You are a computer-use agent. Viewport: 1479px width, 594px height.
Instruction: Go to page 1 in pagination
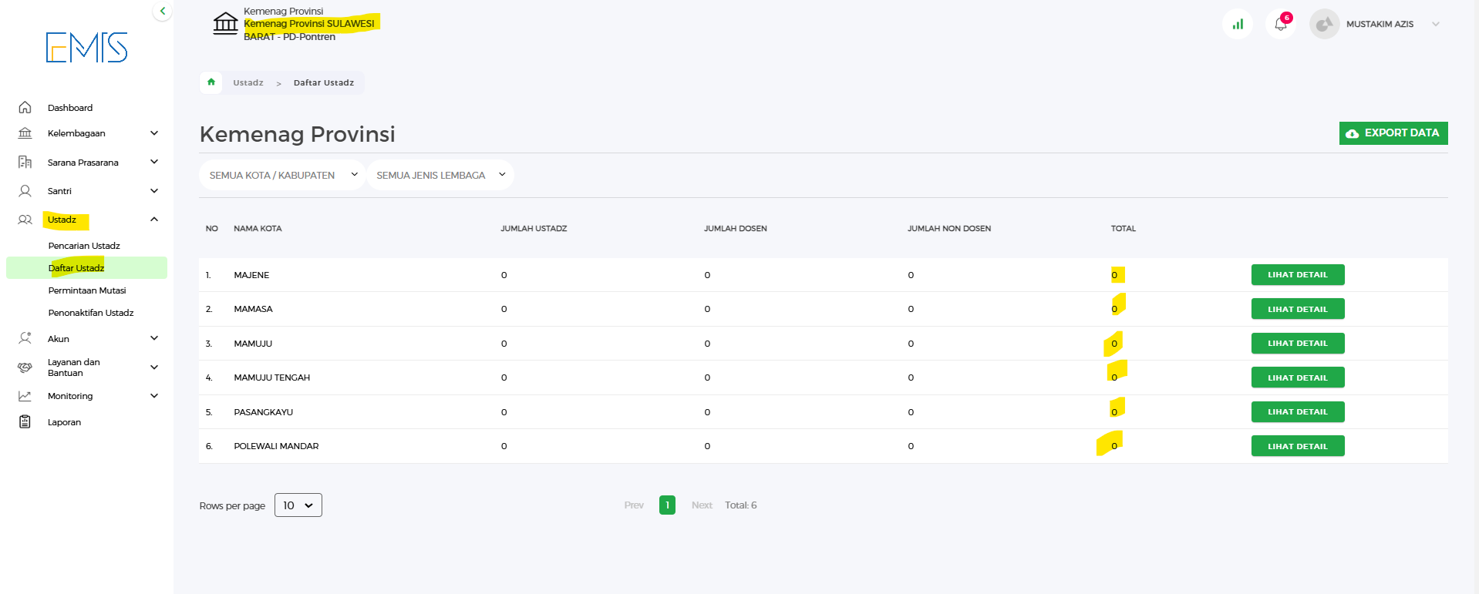[x=667, y=505]
